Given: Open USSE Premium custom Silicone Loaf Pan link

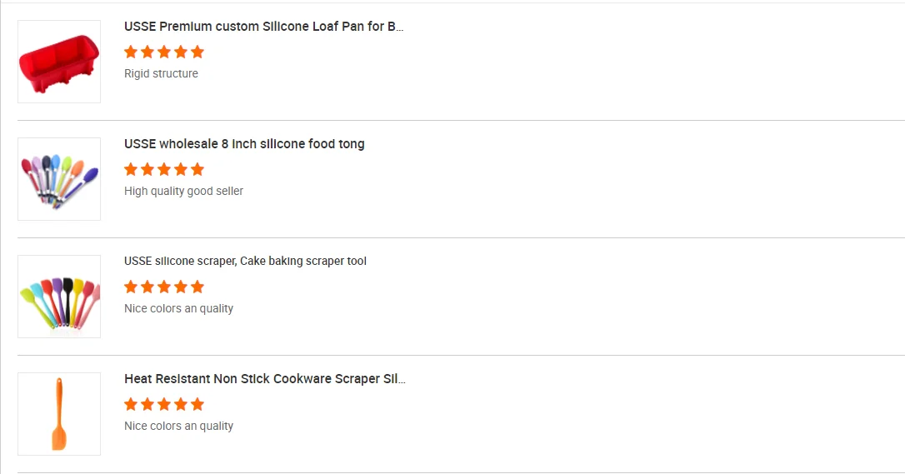Looking at the screenshot, I should pos(264,27).
